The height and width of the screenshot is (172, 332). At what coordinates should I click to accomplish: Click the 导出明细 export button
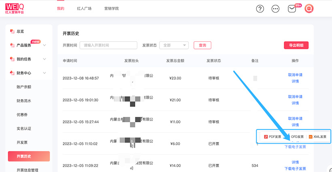(x=296, y=45)
